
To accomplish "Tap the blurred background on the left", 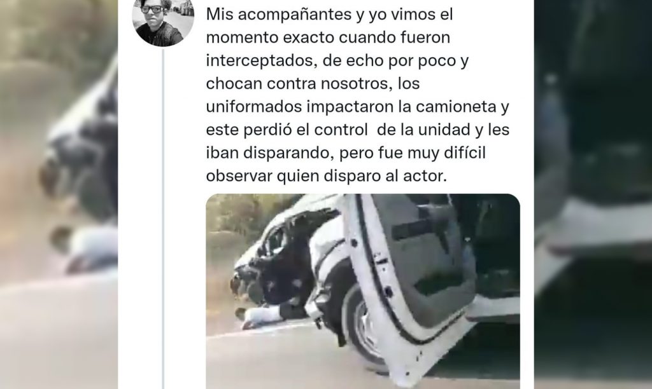I will (x=59, y=194).
